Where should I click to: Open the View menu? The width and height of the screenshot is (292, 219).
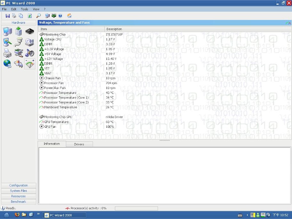(36, 9)
